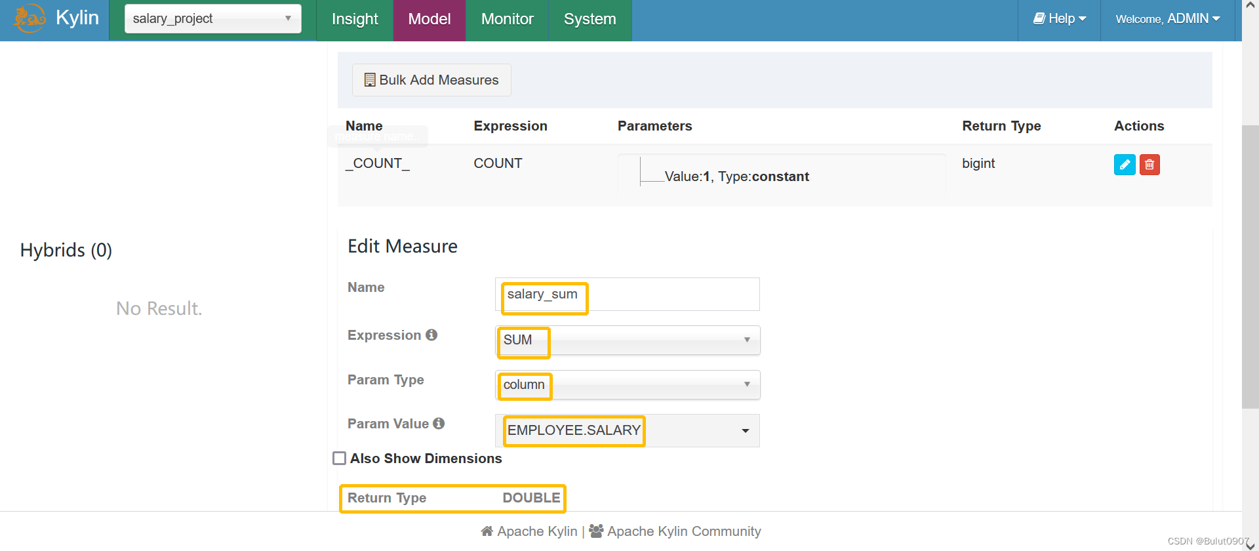The width and height of the screenshot is (1259, 551).
Task: Switch to the Model tab
Action: tap(430, 19)
